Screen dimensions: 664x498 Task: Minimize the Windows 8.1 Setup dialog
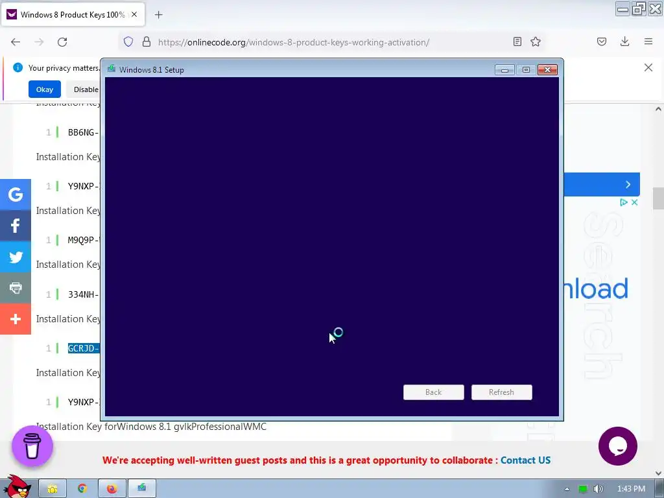504,70
